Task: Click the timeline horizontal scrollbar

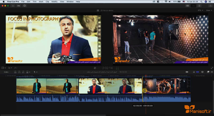Action: point(53,115)
